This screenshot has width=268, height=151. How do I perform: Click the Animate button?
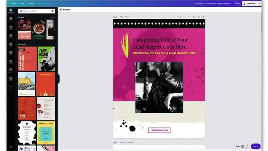65,10
